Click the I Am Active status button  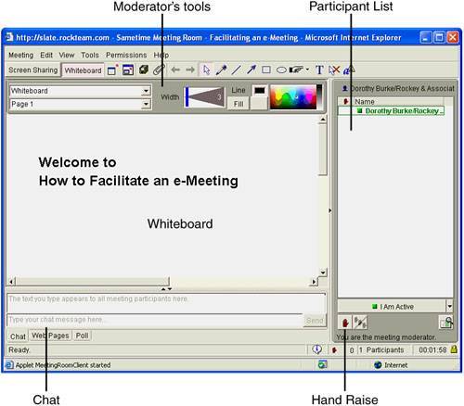click(x=392, y=306)
